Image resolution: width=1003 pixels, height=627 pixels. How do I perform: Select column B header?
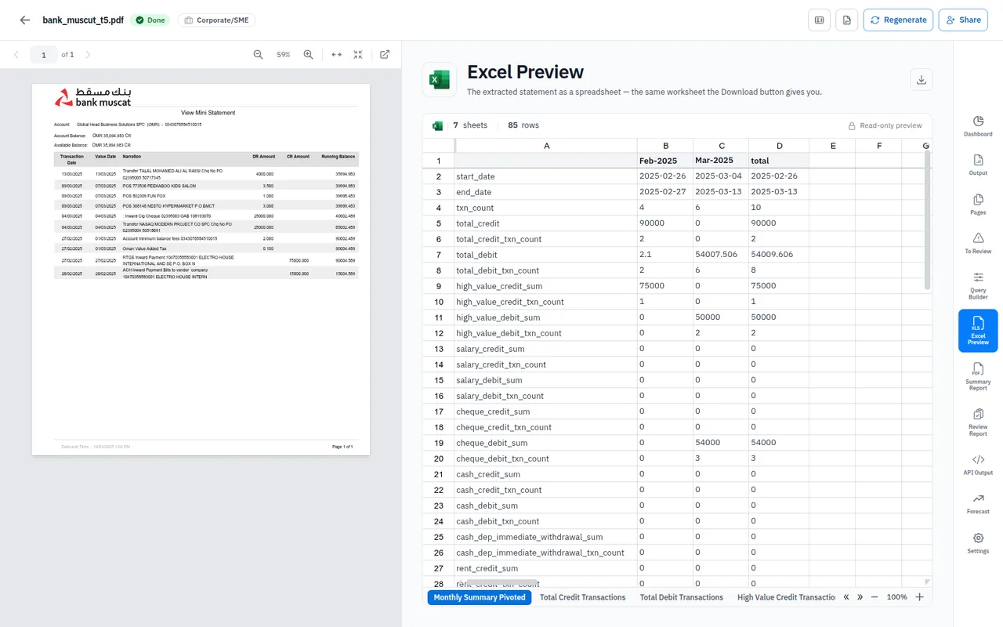(665, 146)
